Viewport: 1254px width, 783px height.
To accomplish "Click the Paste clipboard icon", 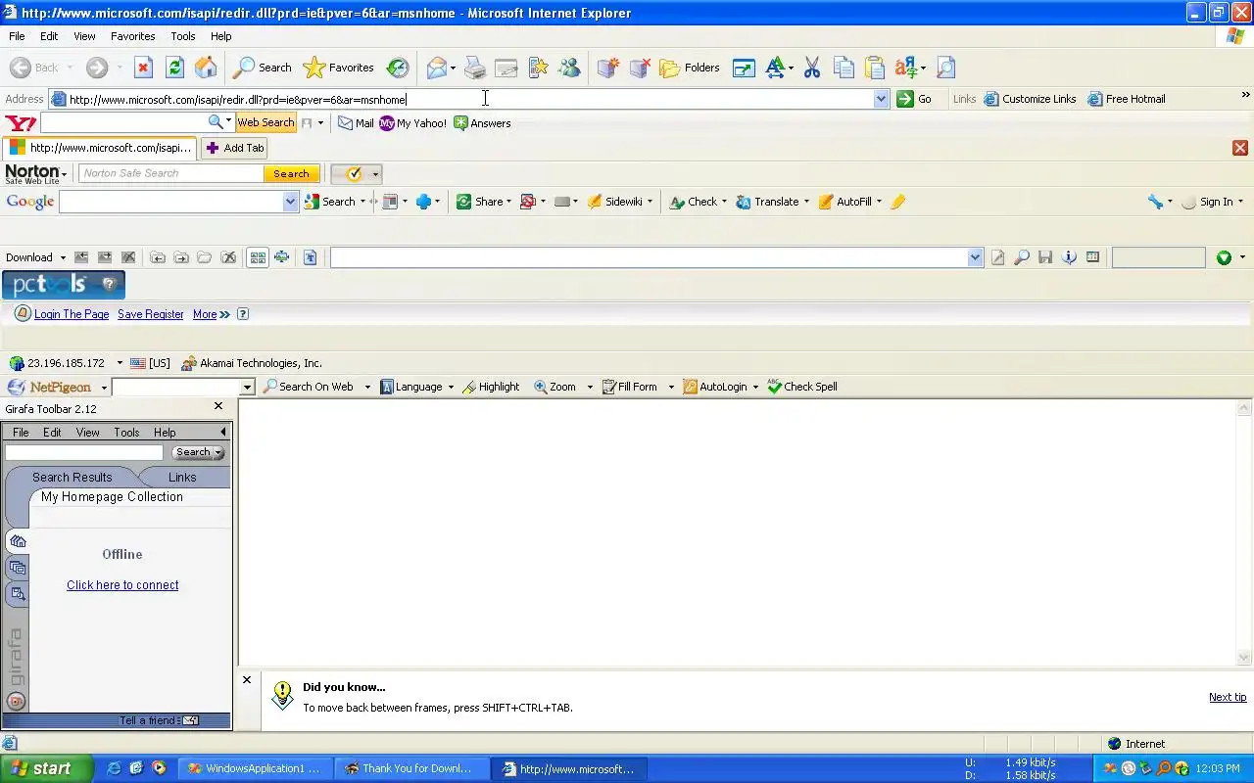I will click(x=875, y=68).
